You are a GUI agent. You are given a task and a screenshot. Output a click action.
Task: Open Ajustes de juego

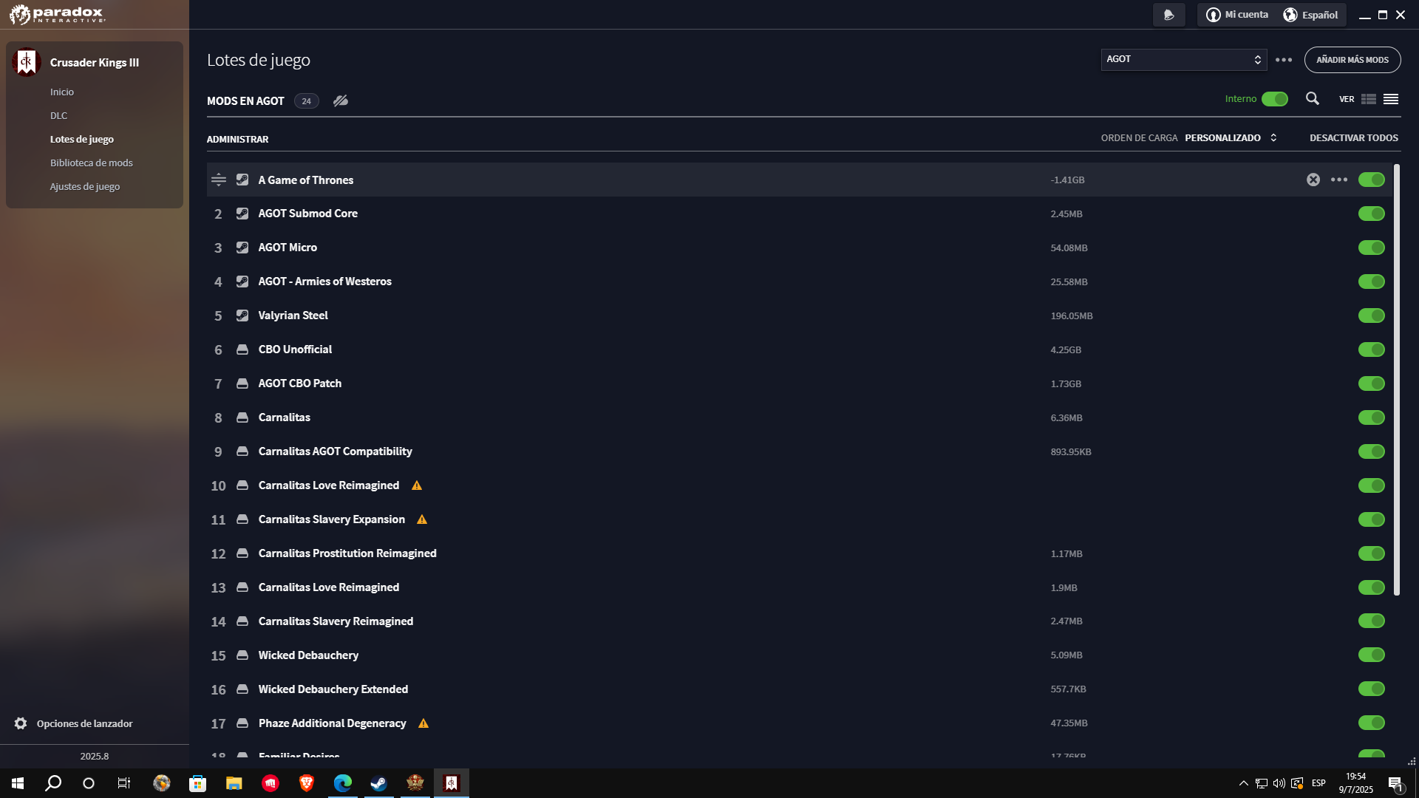point(85,187)
